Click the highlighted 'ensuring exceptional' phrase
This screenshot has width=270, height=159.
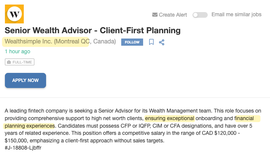tap(170, 118)
